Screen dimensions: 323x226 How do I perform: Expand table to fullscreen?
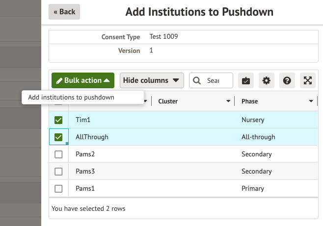(308, 80)
